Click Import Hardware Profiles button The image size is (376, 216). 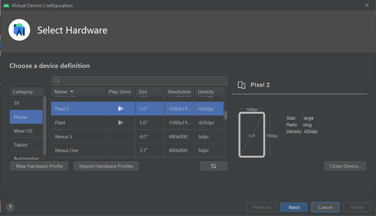(x=106, y=166)
